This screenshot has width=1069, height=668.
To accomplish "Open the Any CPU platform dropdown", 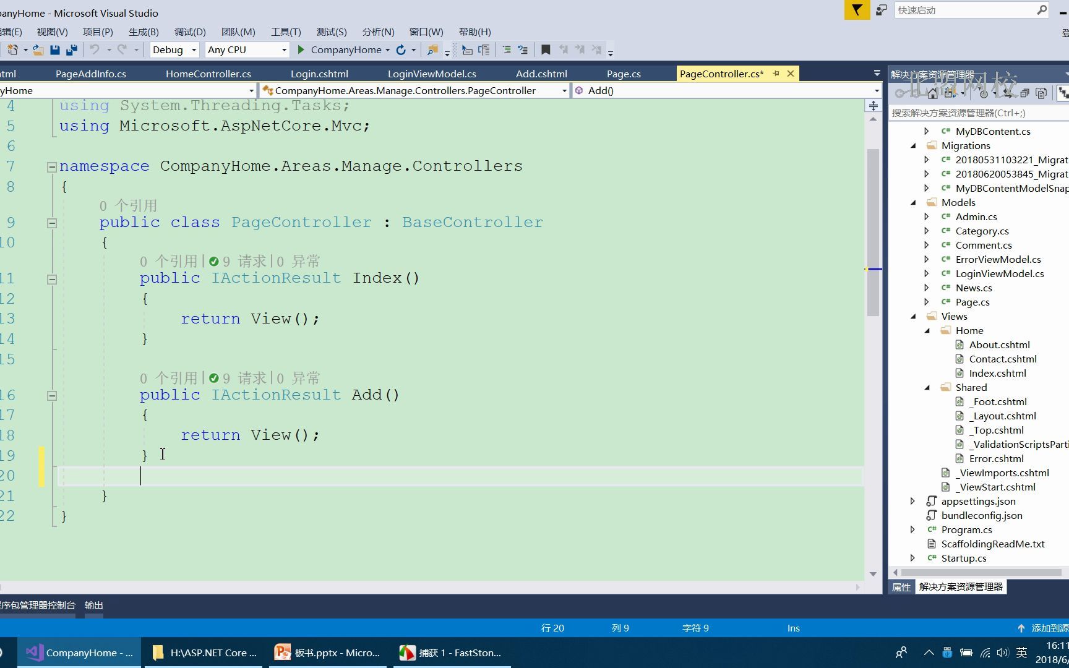I will (x=284, y=49).
